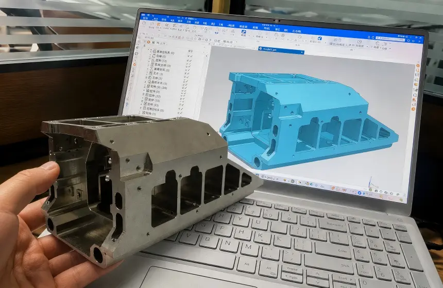Open the yellow icon left on taskbar
This screenshot has width=443, height=288.
tap(285, 180)
